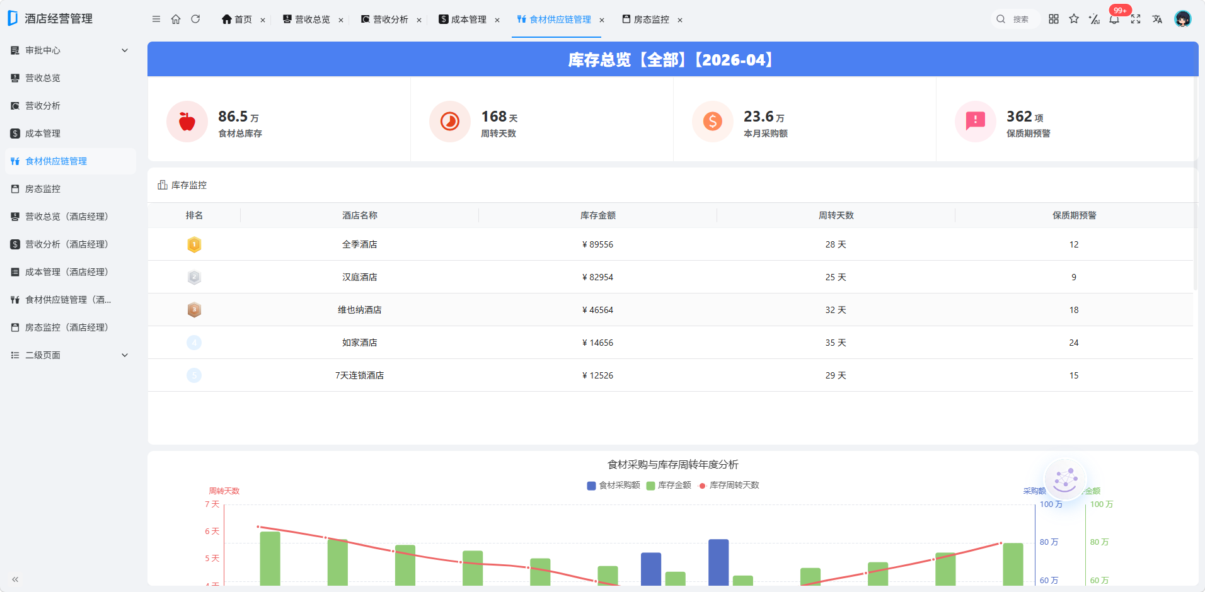Click the refresh page icon
The height and width of the screenshot is (592, 1205).
[195, 20]
